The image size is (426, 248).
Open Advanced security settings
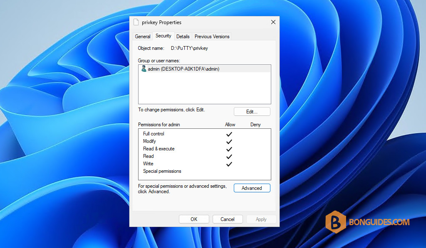pyautogui.click(x=252, y=188)
